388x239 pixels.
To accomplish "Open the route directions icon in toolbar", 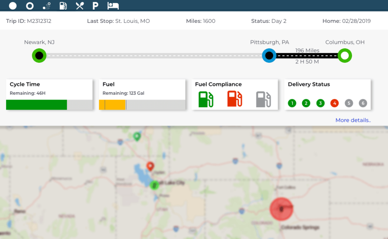I will pos(47,6).
